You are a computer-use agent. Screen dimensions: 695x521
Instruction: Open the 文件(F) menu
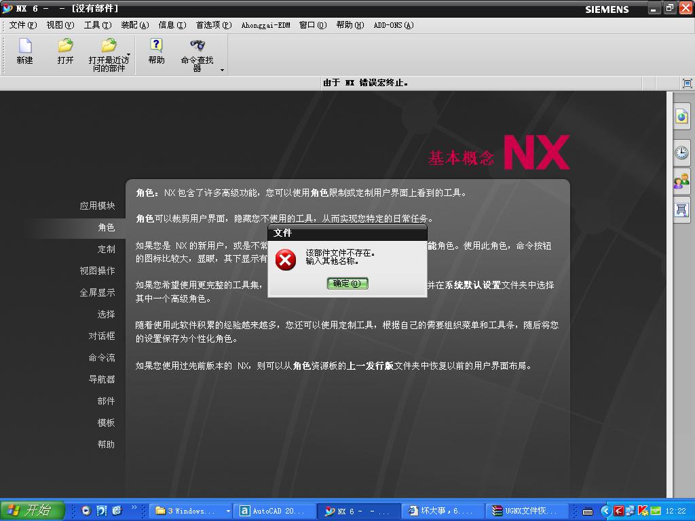pyautogui.click(x=22, y=25)
